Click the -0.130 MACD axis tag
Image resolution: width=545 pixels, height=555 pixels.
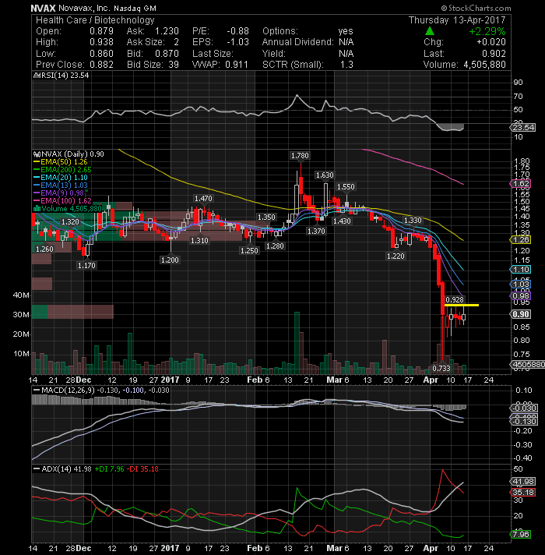(x=523, y=421)
